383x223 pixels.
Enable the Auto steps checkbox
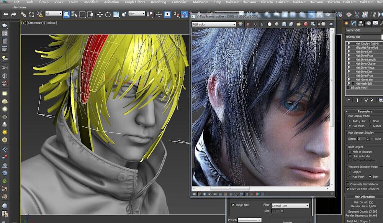(372, 138)
